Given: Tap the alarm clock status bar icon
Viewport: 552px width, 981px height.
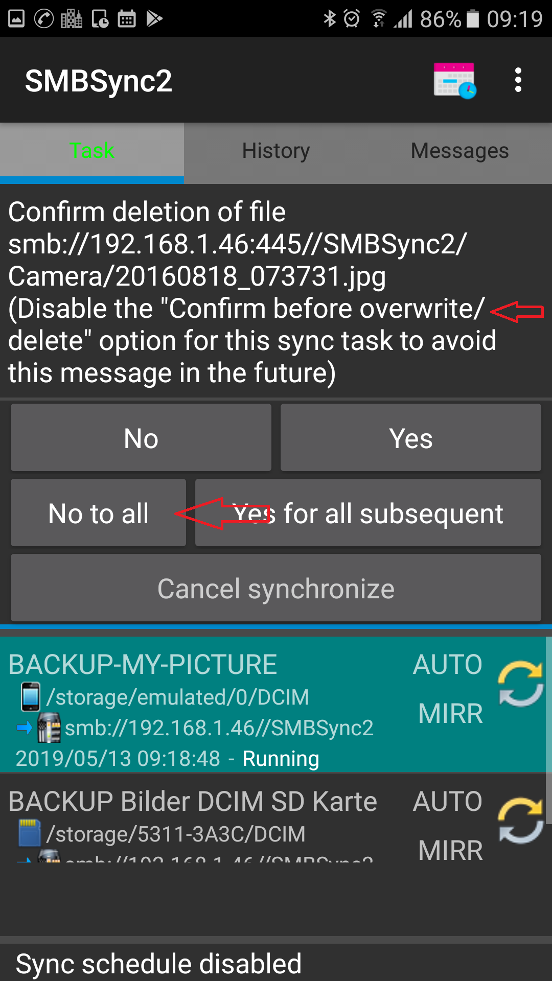Looking at the screenshot, I should pos(352,19).
